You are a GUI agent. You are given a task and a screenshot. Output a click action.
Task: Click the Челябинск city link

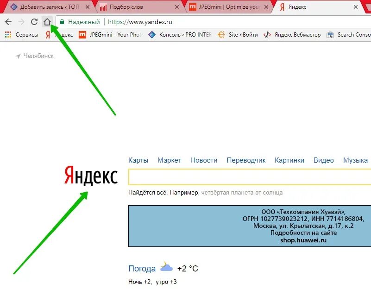38,56
